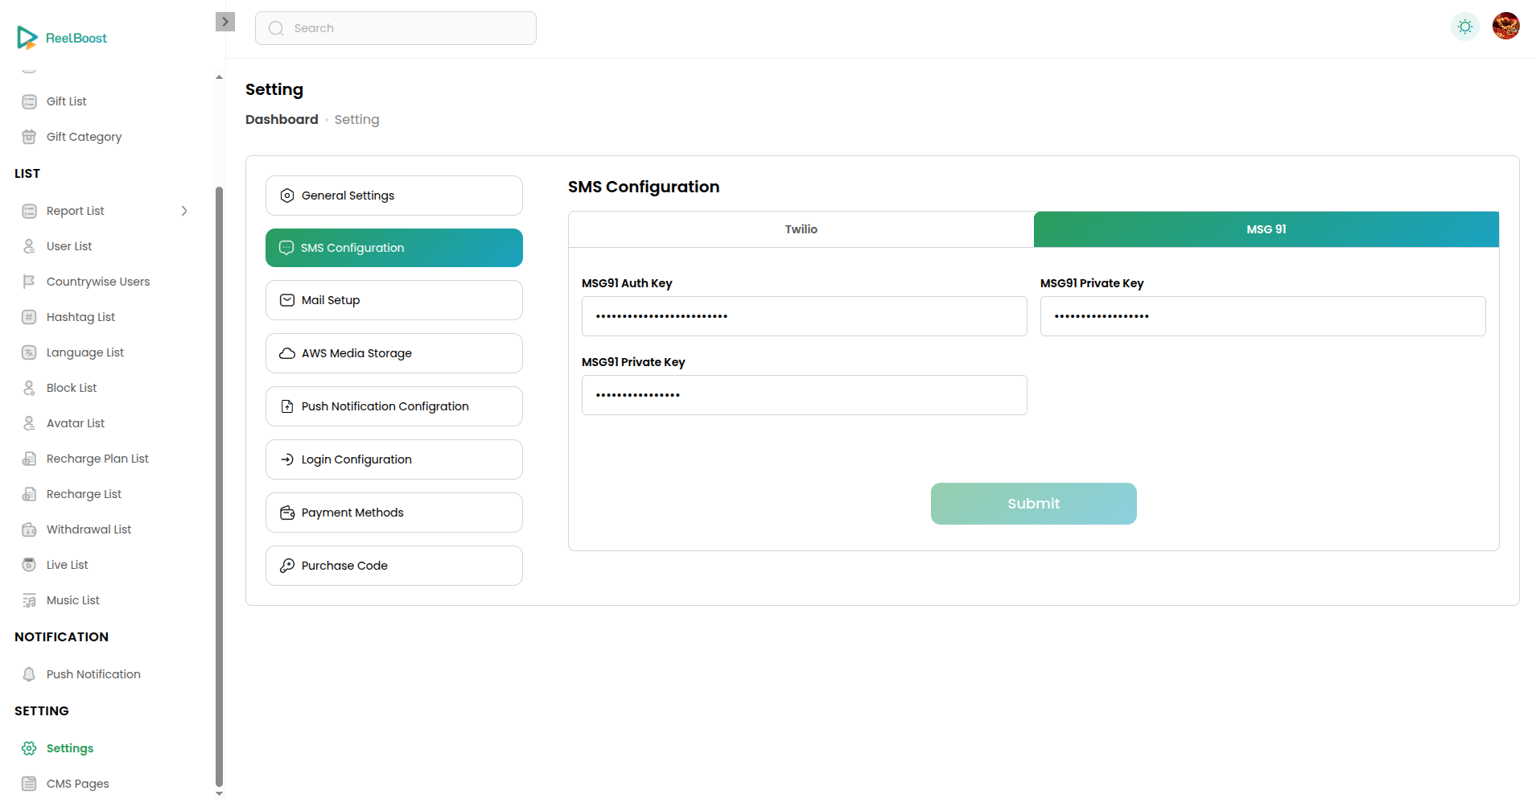The image size is (1536, 799).
Task: Click the top Search input box
Action: (x=396, y=28)
